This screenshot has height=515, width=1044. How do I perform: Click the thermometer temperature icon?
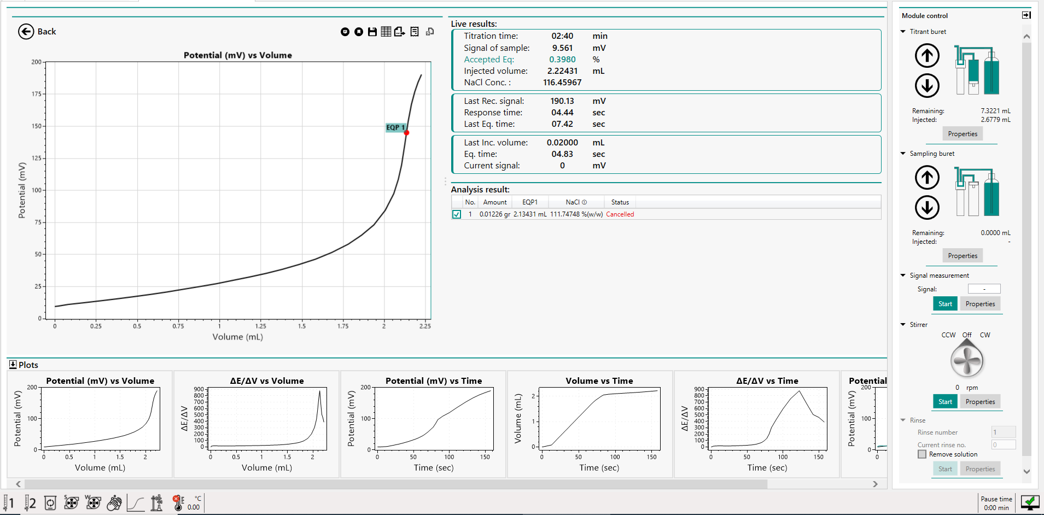(x=178, y=503)
